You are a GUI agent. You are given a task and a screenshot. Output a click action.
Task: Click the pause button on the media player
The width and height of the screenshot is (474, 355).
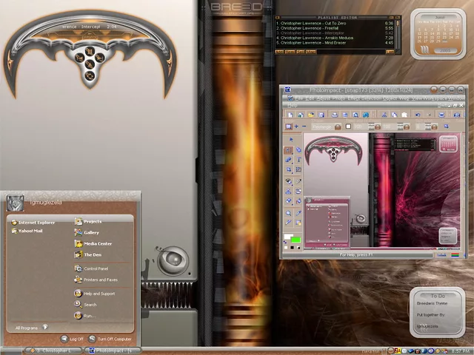(90, 51)
